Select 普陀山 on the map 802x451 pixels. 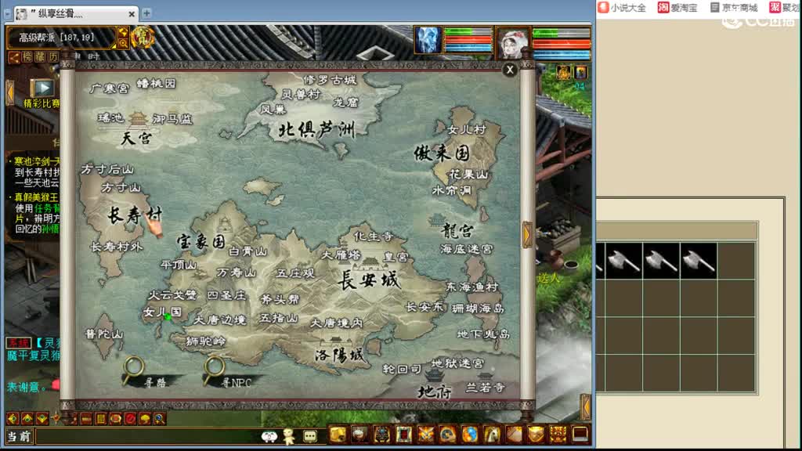pos(104,334)
